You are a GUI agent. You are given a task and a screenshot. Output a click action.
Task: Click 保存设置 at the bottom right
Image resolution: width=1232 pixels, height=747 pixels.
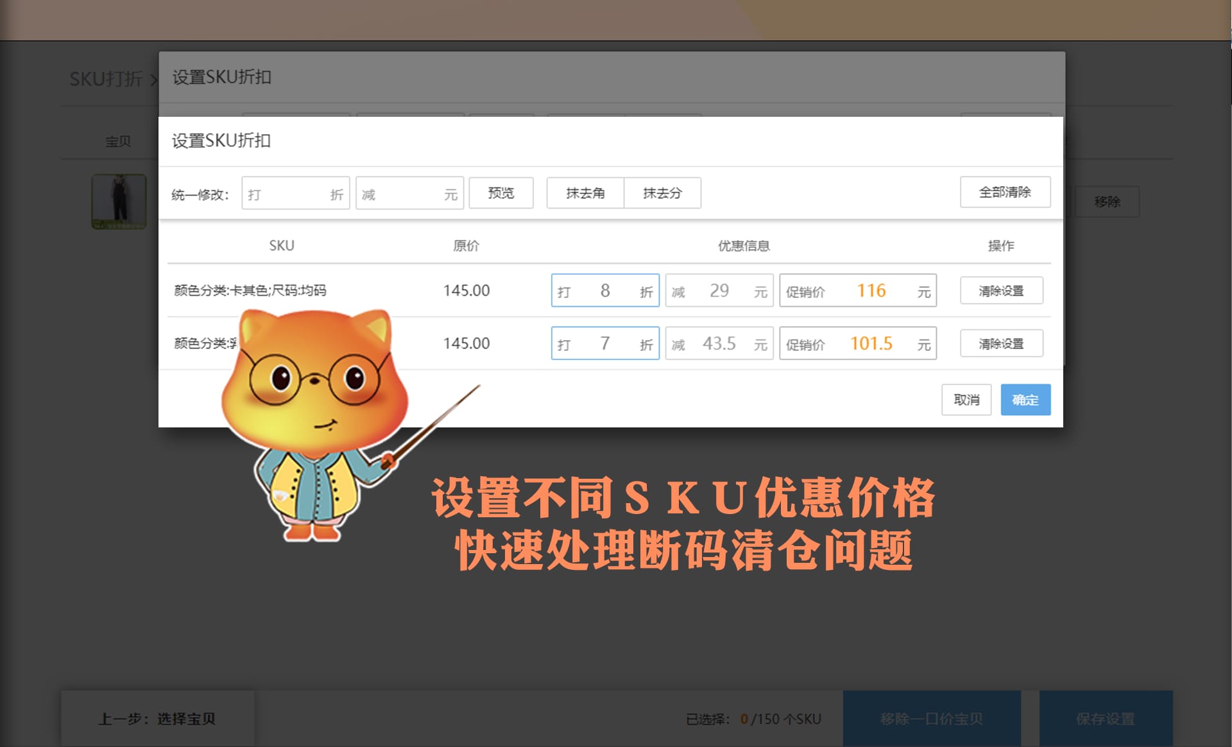[x=1106, y=719]
